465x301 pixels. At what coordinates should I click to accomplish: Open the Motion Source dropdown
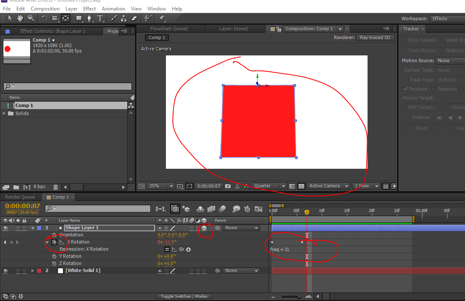450,61
